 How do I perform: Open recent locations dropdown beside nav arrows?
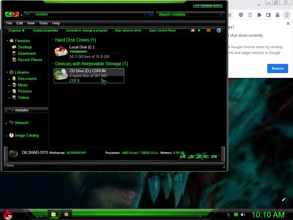(x=21, y=15)
